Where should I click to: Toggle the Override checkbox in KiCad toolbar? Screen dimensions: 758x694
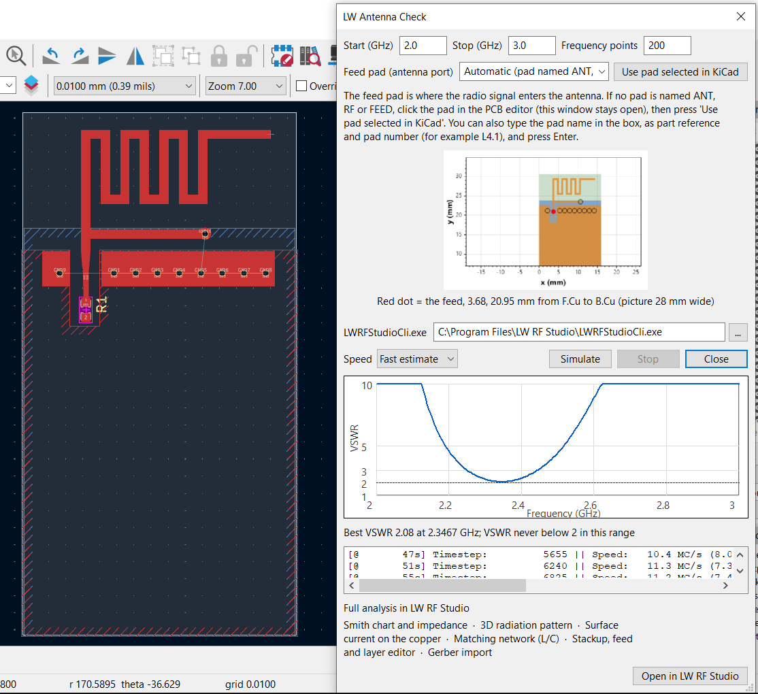tap(301, 86)
